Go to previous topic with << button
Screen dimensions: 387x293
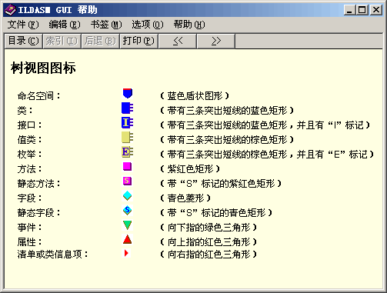(x=178, y=41)
